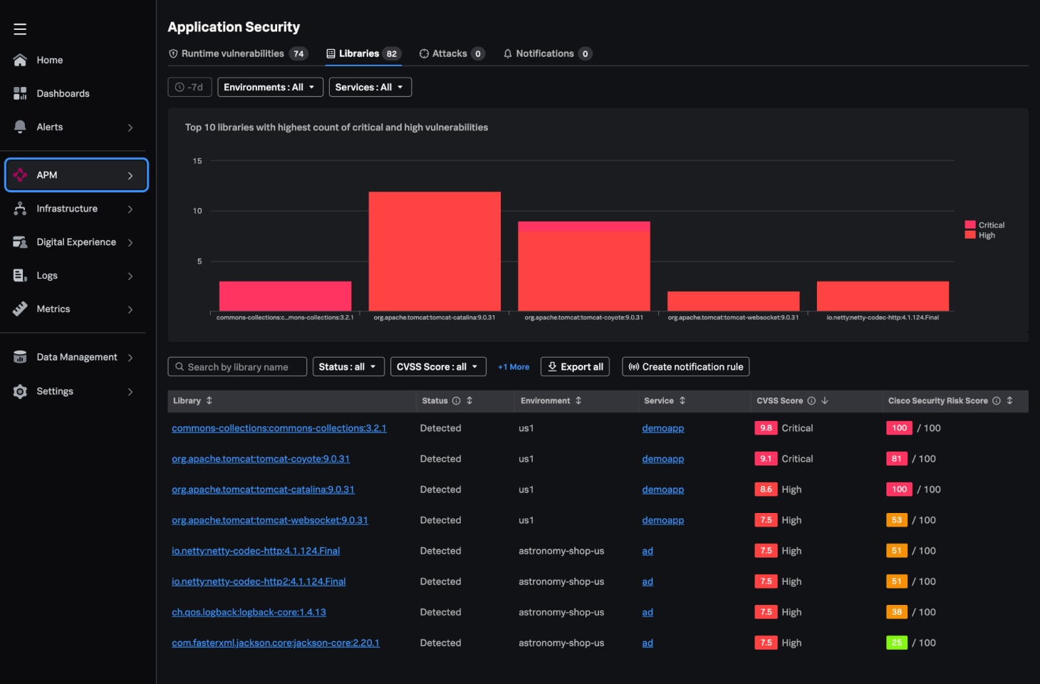
Task: Click the tomcat-coyote bar in chart
Action: 584,266
